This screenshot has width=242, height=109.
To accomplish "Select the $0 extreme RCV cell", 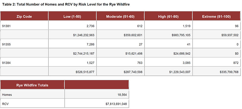I will 217,53.
